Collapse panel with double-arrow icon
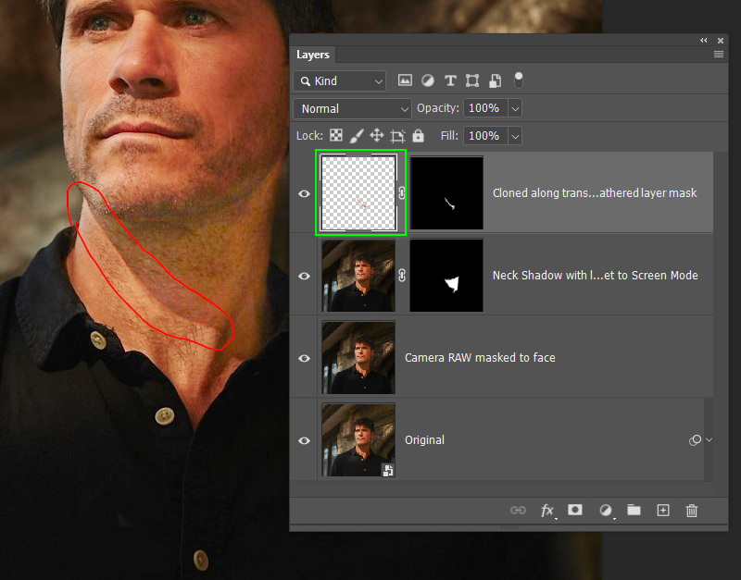 (x=704, y=41)
